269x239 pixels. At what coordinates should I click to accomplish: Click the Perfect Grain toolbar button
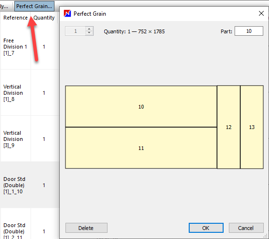34,6
